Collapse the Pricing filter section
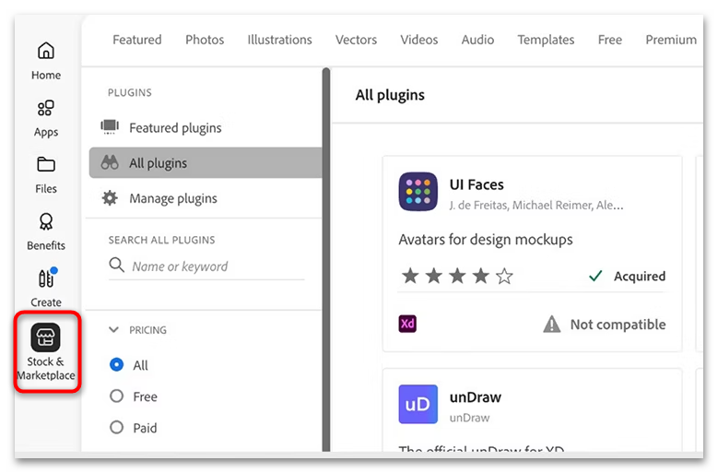This screenshot has width=718, height=473. [x=114, y=330]
